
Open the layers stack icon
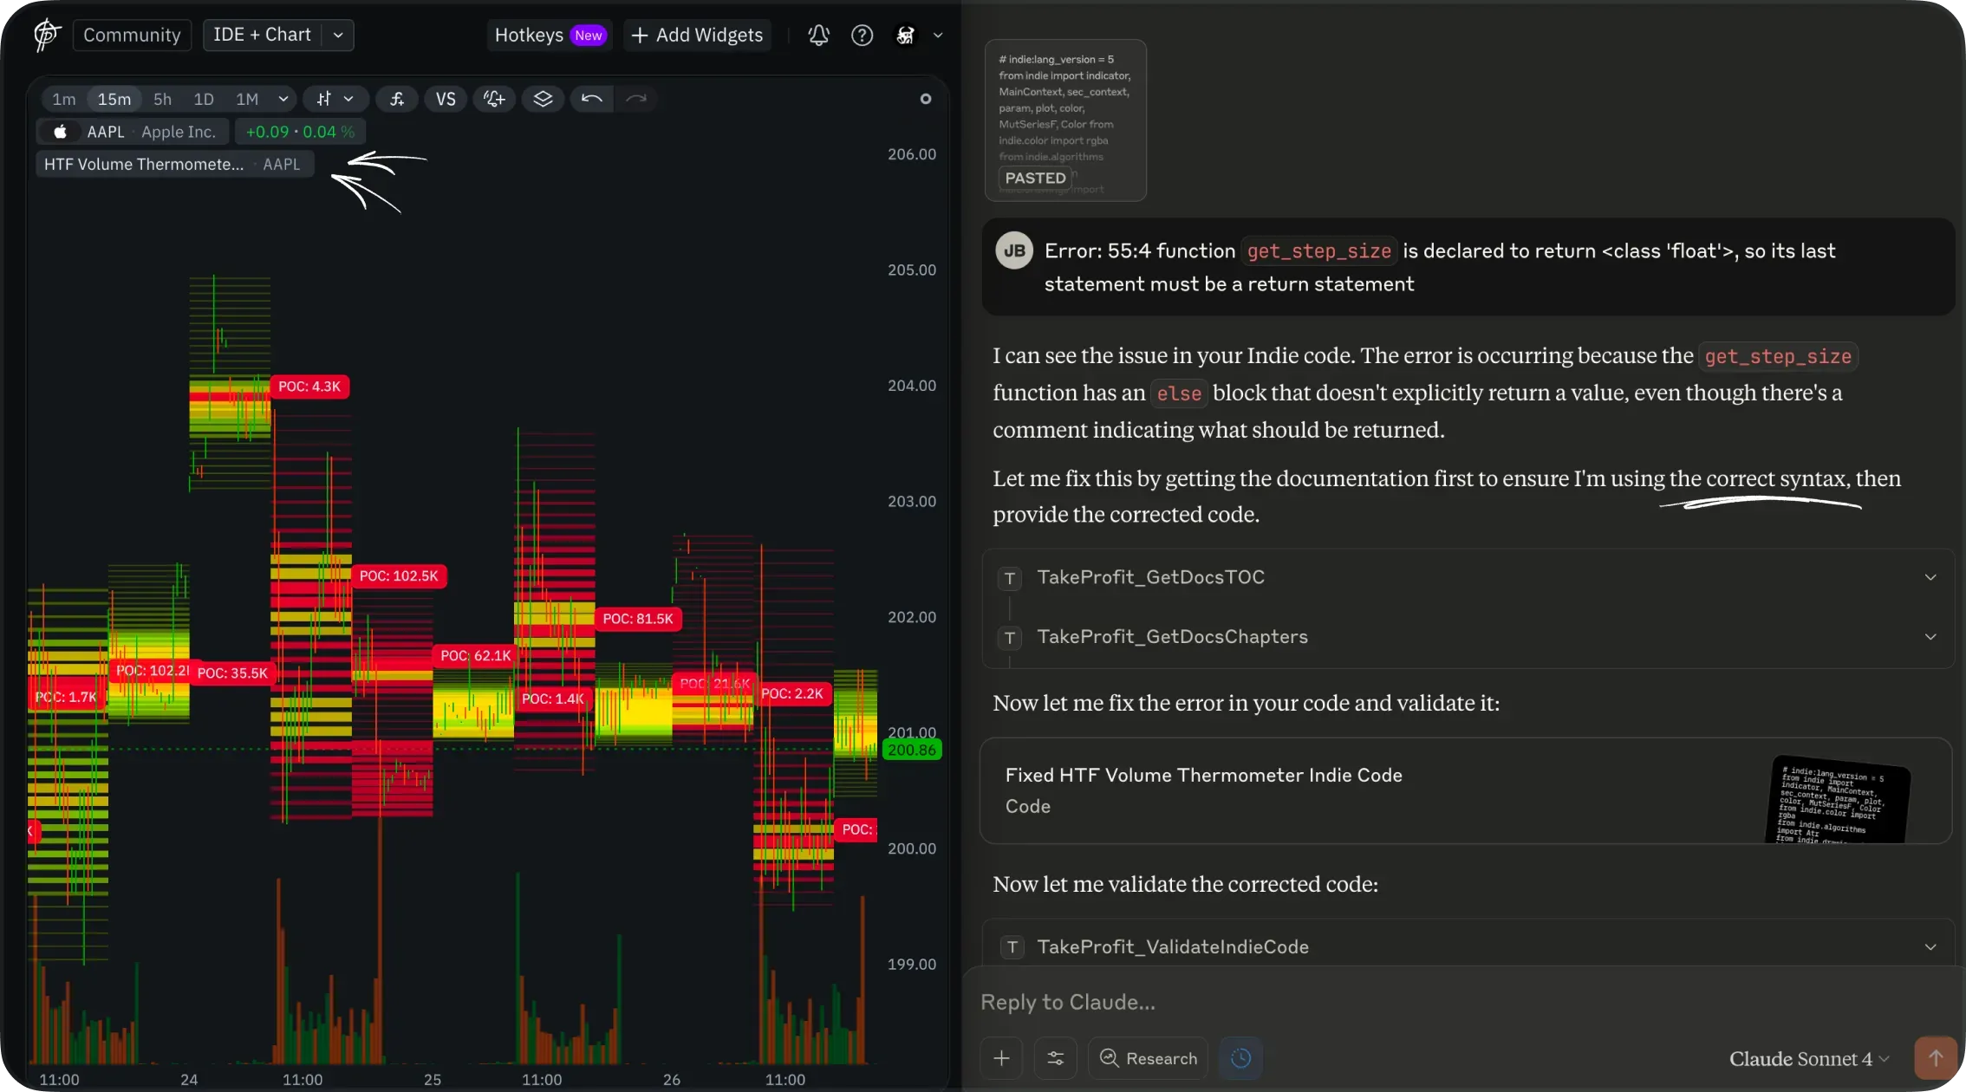pyautogui.click(x=543, y=99)
